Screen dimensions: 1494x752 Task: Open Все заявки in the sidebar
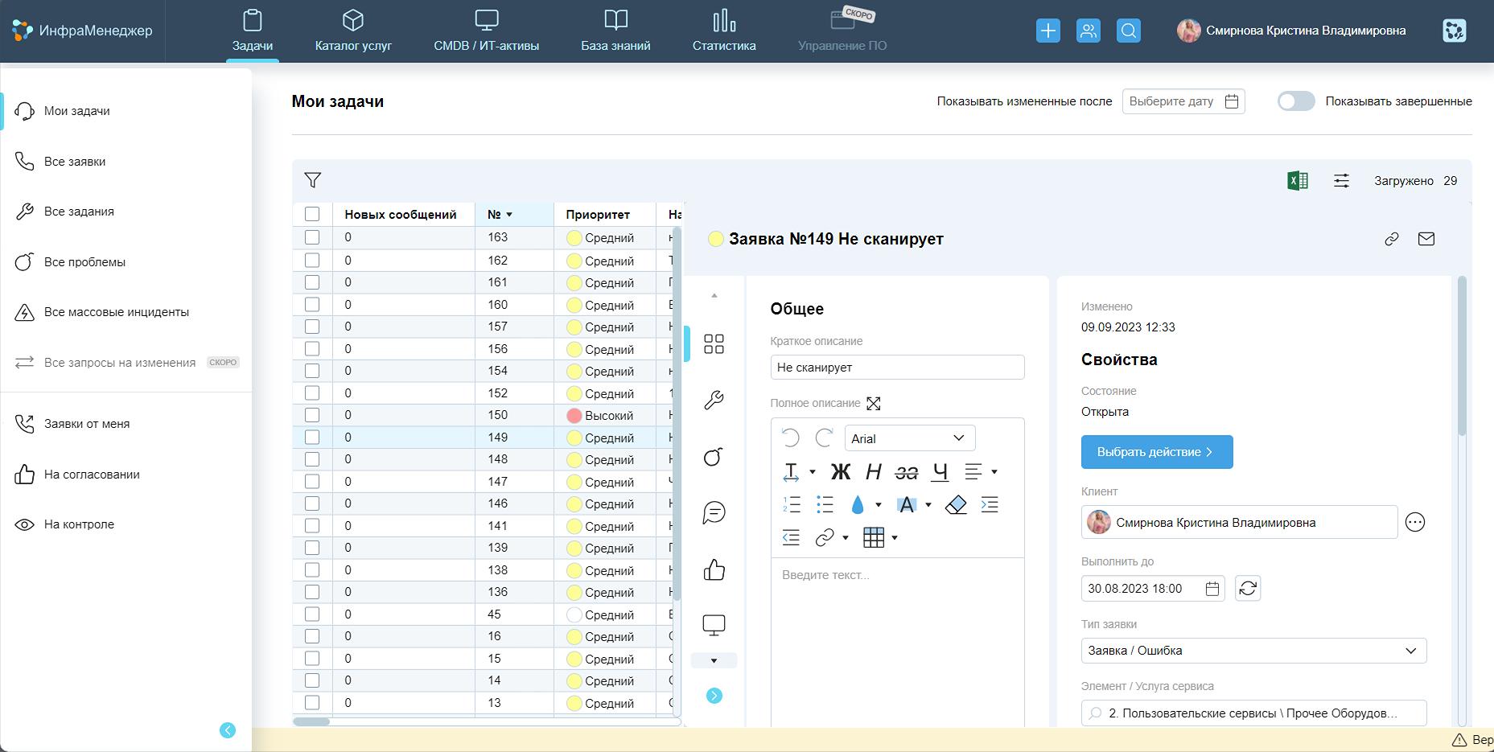75,162
